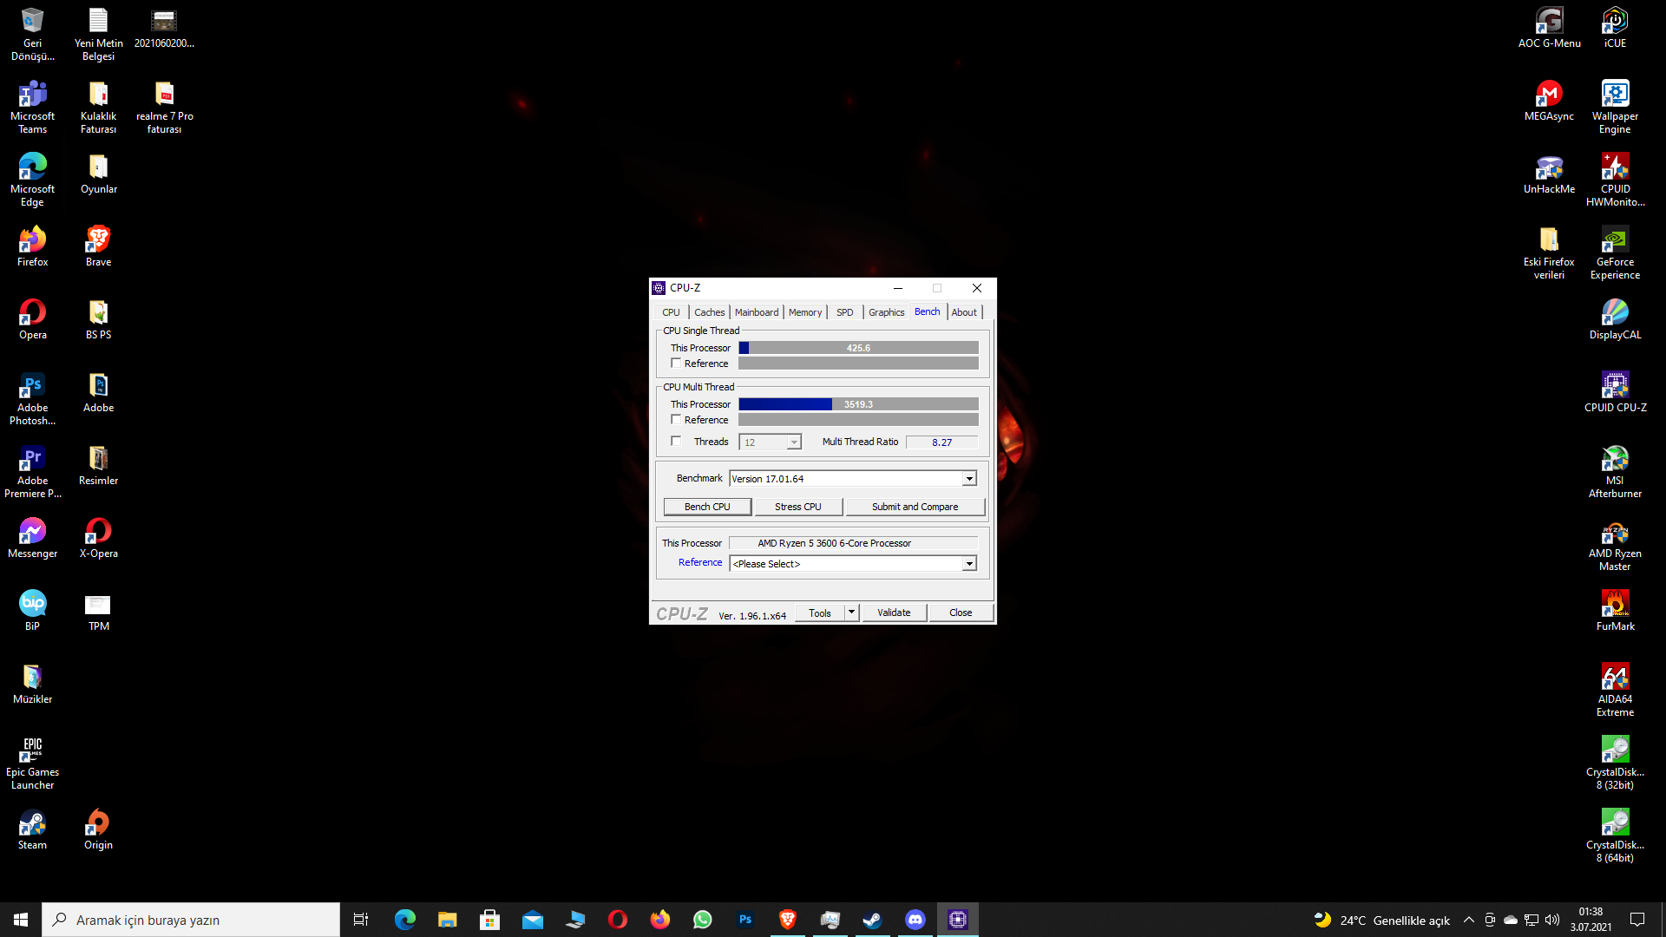Open the Windows Start menu
This screenshot has height=937, width=1666.
pyautogui.click(x=21, y=920)
